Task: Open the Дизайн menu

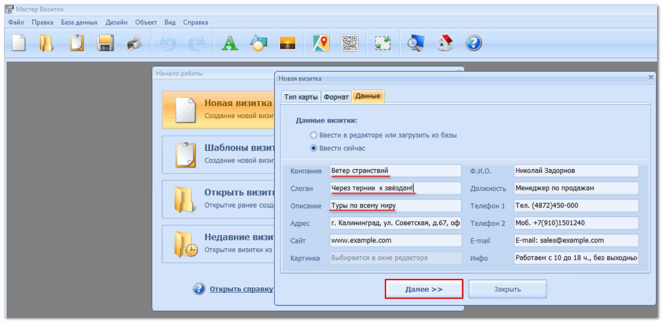Action: [116, 22]
